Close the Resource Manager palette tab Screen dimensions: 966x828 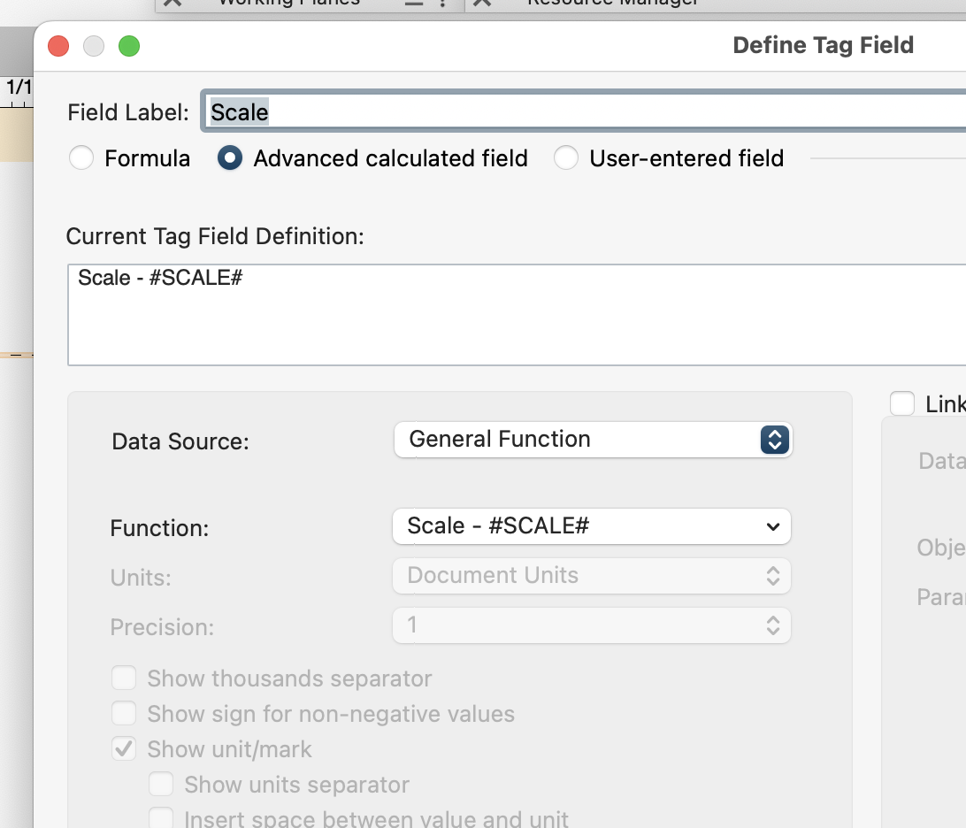(x=481, y=3)
